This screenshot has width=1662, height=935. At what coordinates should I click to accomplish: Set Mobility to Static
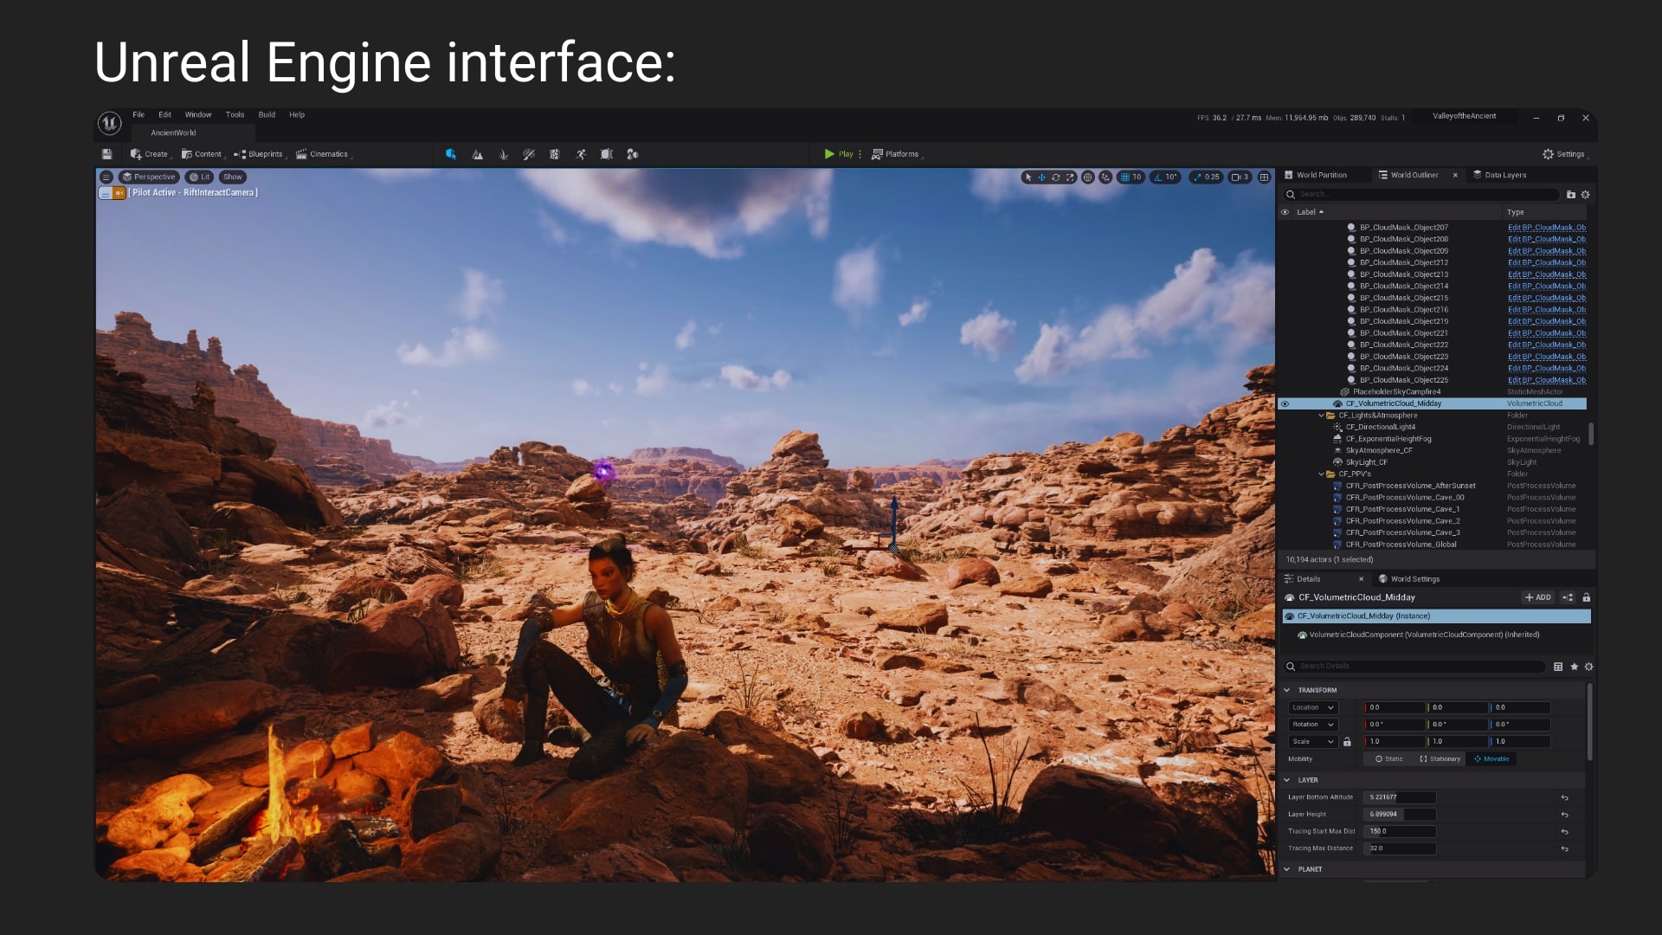1388,759
